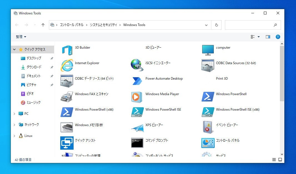Launch the クイック アシスト icon
Viewport: 296px width, 174px height.
click(x=67, y=143)
